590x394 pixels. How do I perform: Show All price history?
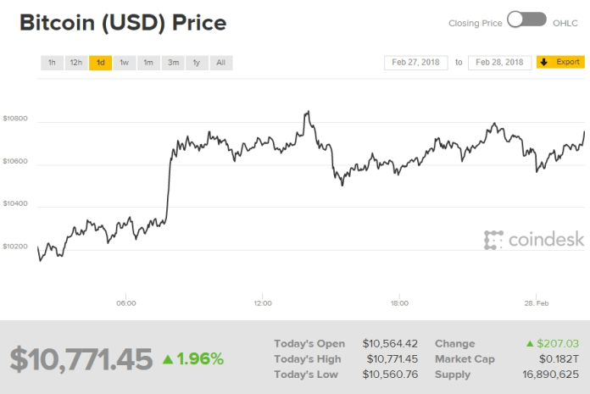pos(220,63)
